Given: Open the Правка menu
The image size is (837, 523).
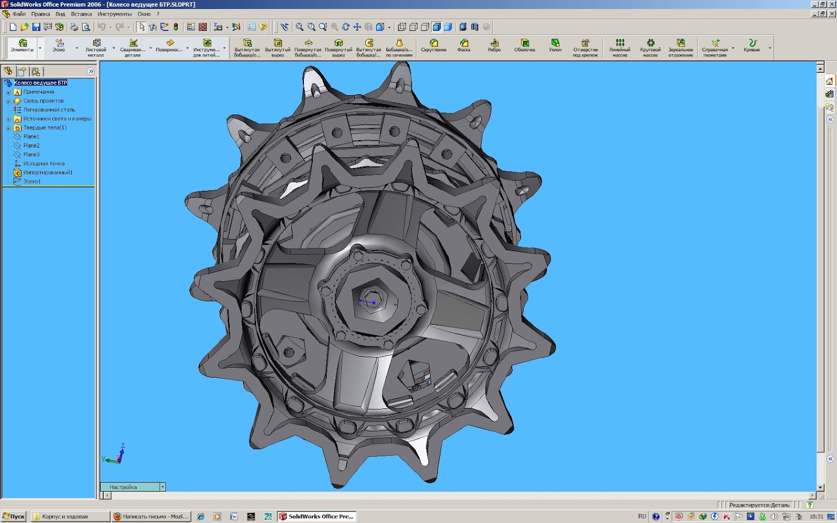Looking at the screenshot, I should (41, 14).
